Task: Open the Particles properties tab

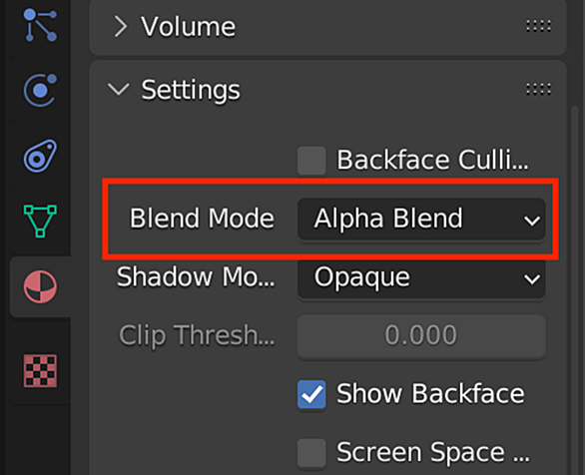Action: pyautogui.click(x=40, y=26)
